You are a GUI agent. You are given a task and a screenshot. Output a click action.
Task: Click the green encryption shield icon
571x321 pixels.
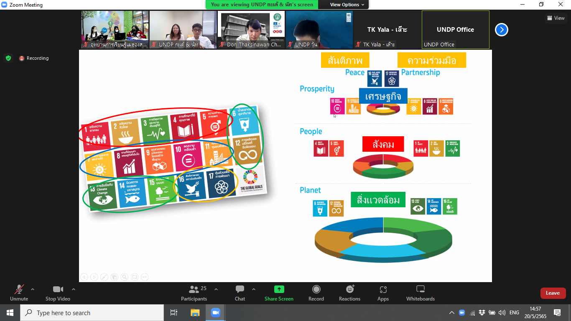click(8, 58)
